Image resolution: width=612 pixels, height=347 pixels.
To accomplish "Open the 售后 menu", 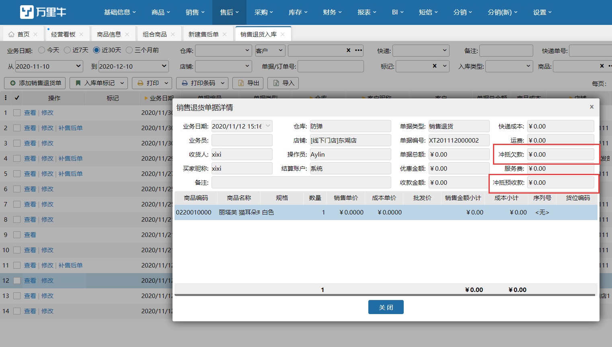I will (229, 12).
